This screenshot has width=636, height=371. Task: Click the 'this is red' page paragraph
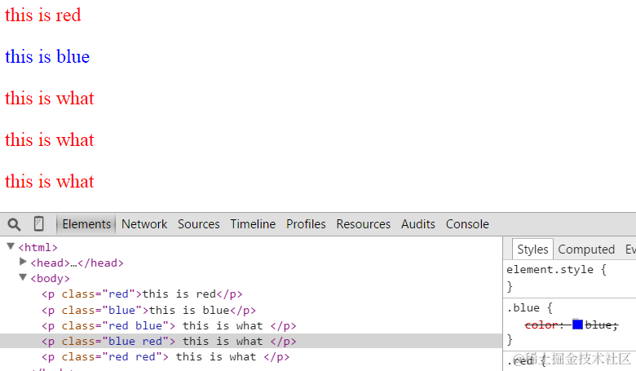(43, 15)
